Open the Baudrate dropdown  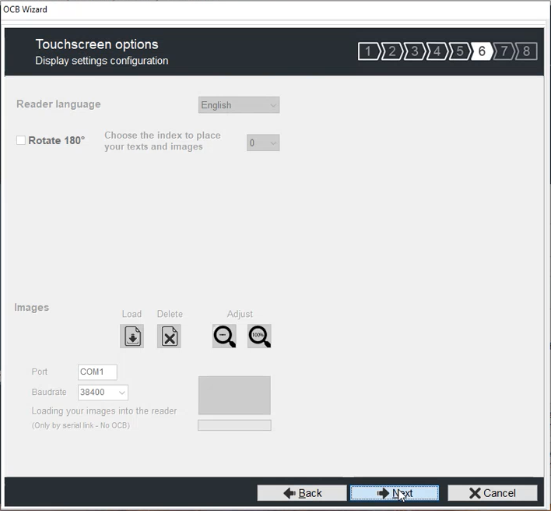(x=103, y=393)
